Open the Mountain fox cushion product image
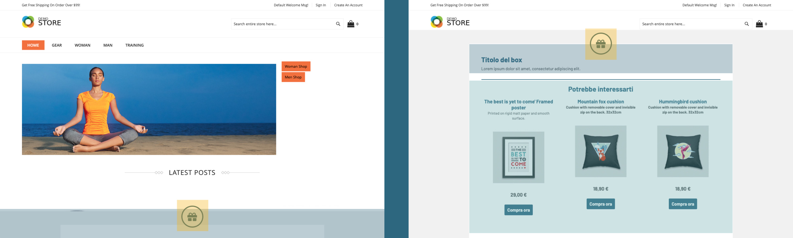This screenshot has width=793, height=238. 601,151
